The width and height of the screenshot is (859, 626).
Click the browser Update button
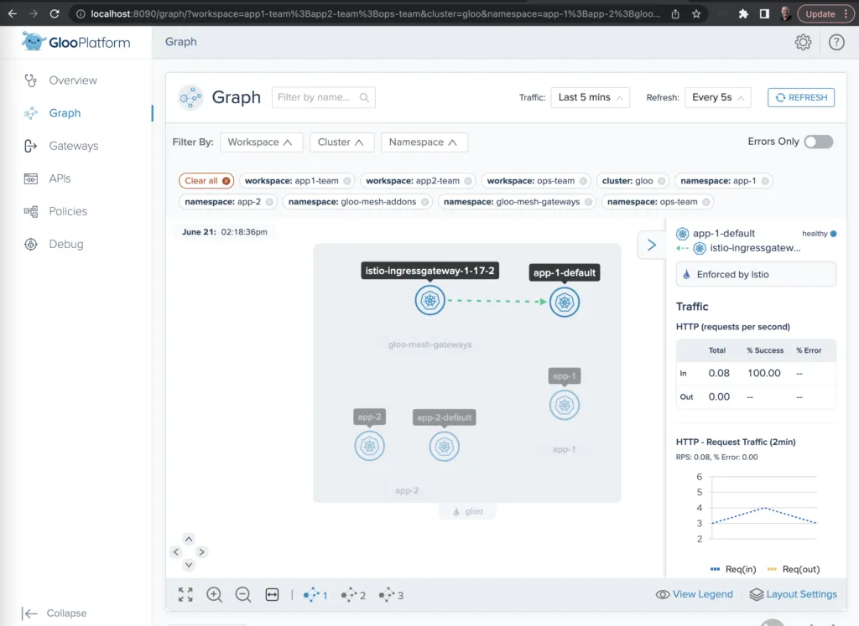[x=825, y=13]
